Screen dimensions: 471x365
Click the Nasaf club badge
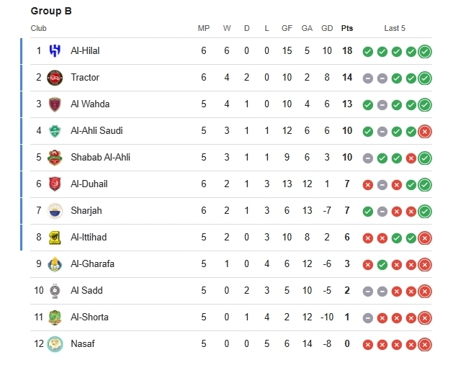point(55,344)
